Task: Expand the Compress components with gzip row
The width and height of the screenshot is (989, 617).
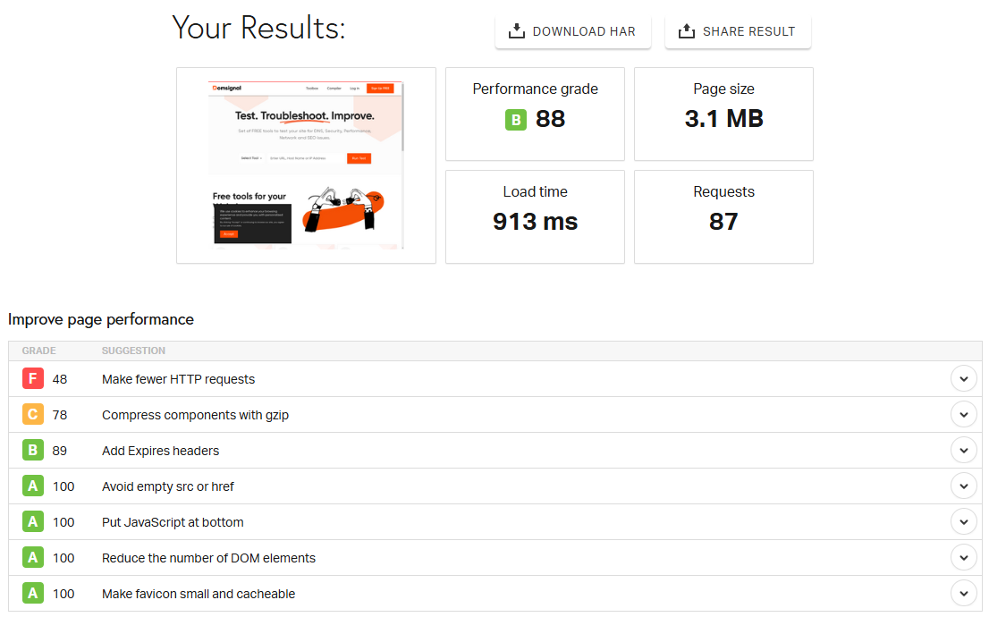Action: click(x=964, y=415)
